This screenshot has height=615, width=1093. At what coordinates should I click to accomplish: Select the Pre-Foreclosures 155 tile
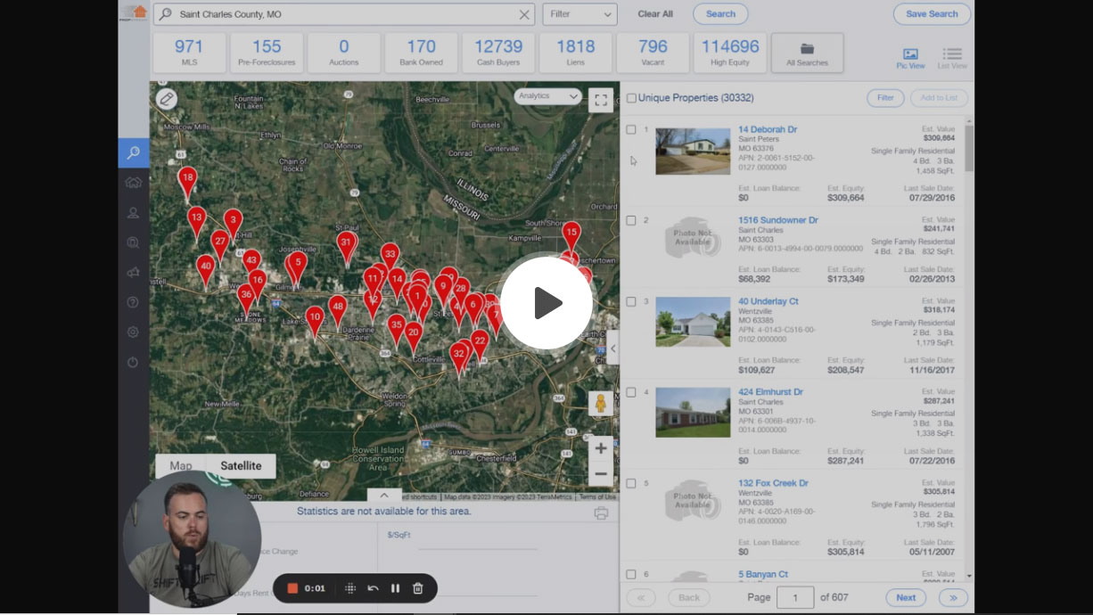(266, 53)
